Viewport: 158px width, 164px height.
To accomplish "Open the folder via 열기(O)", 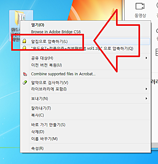I will click(x=85, y=25).
